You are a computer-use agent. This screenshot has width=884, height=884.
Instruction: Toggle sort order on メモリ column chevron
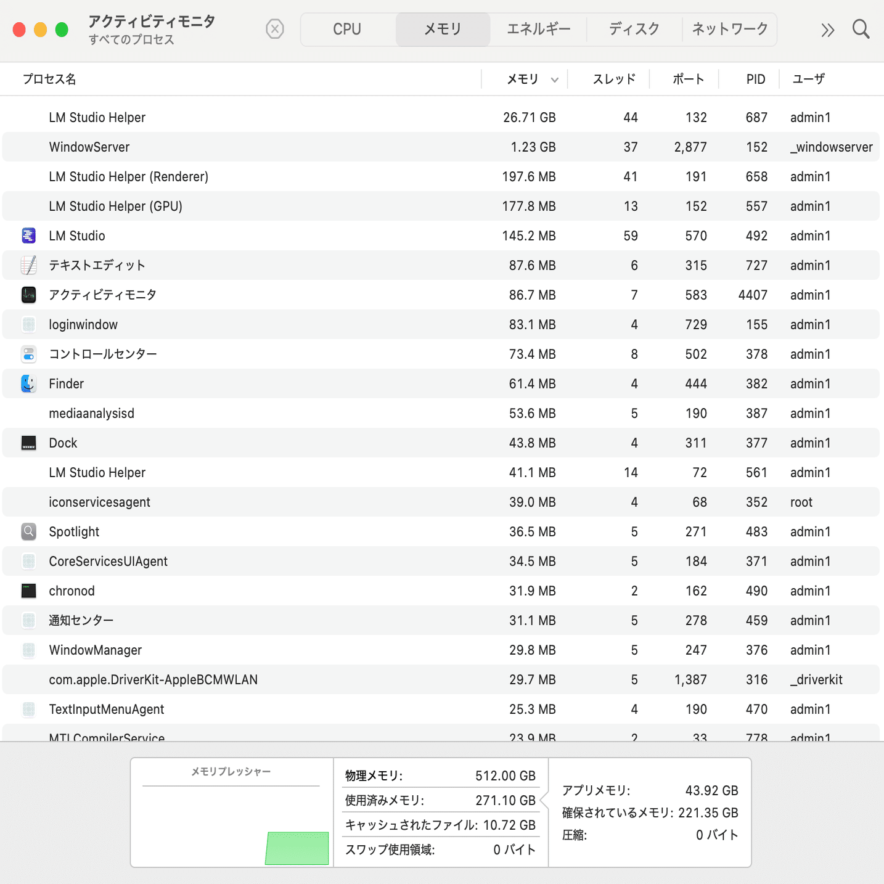click(x=555, y=80)
